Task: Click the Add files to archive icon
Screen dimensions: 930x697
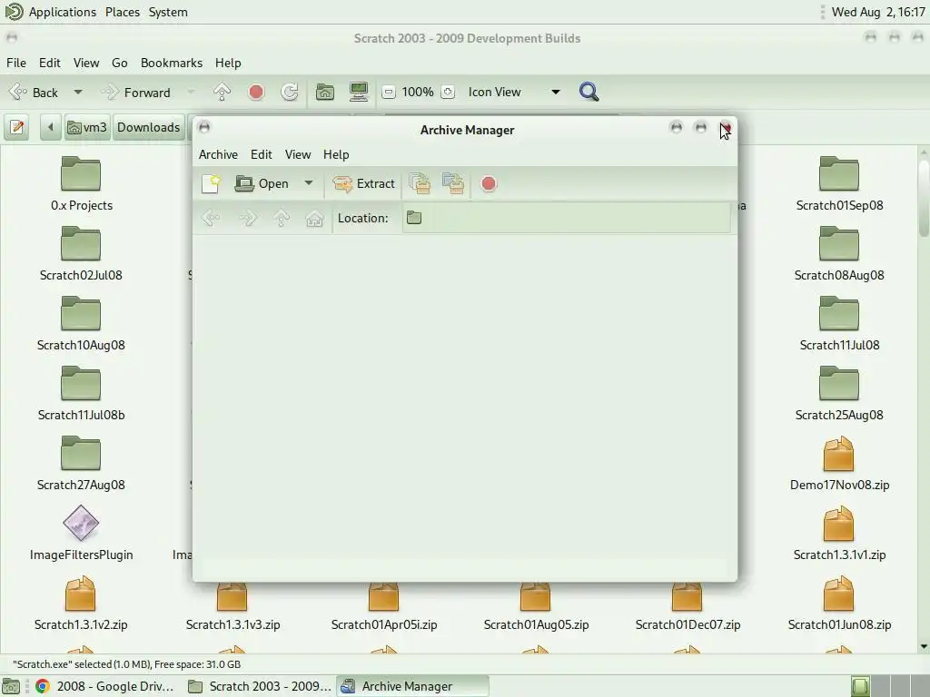Action: point(420,183)
